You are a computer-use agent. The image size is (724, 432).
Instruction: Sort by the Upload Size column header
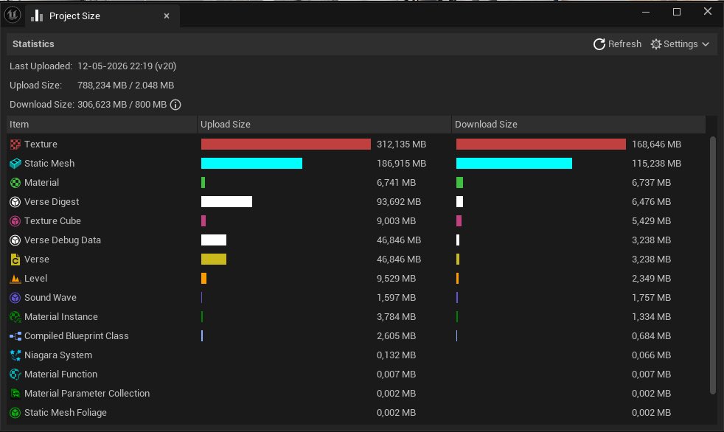click(324, 124)
